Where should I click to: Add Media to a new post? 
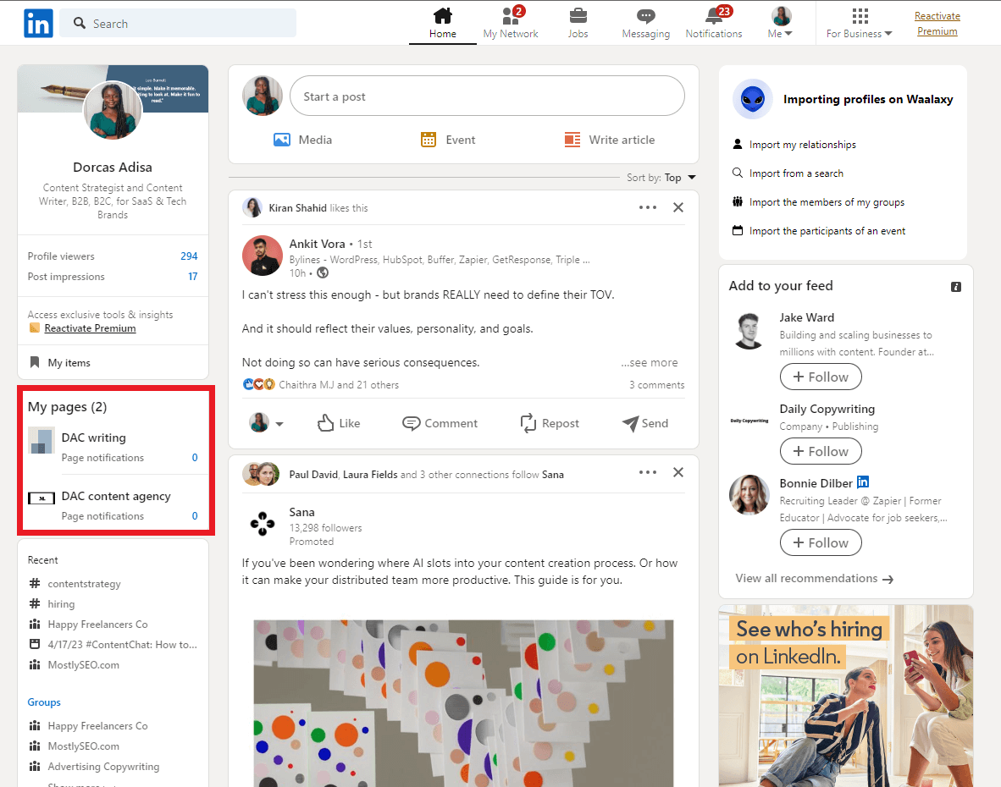[x=302, y=140]
